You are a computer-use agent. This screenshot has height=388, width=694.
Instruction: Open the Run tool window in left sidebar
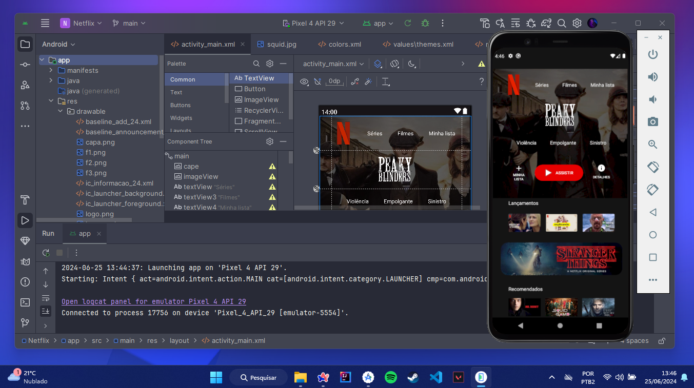[x=25, y=220]
